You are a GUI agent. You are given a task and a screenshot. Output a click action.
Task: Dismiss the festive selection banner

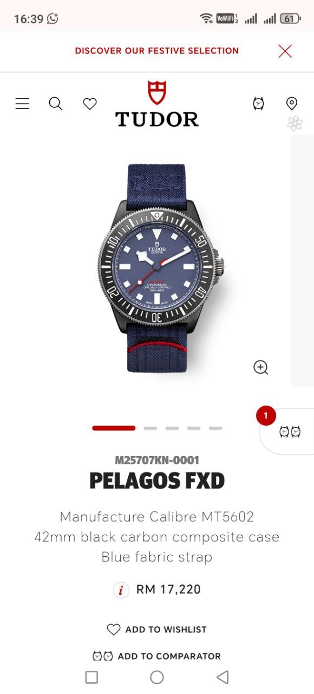click(285, 51)
